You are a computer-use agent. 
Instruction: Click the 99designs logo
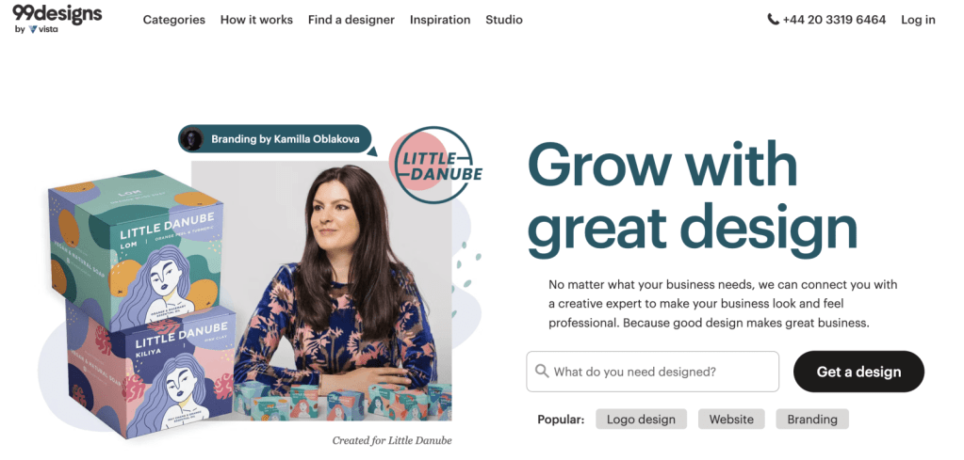57,13
